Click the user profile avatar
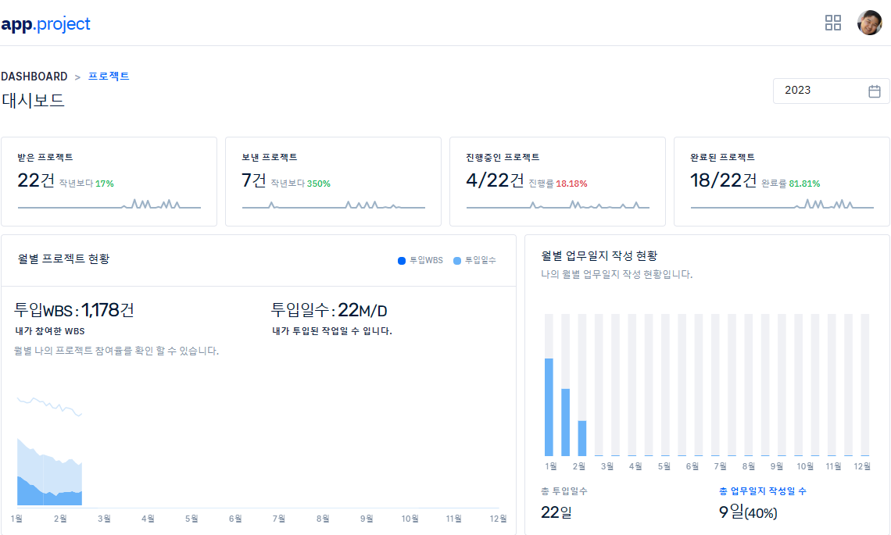The image size is (891, 535). (x=869, y=23)
